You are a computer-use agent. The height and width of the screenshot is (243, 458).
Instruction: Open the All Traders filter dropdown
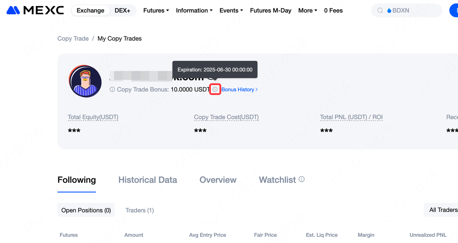(441, 210)
